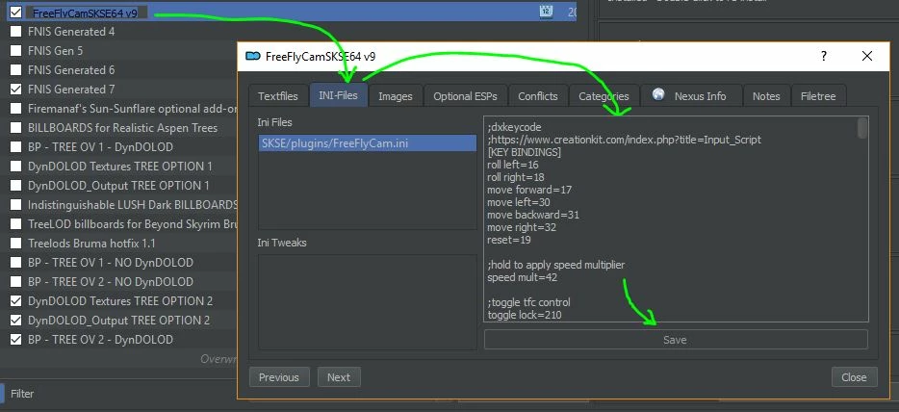Image resolution: width=899 pixels, height=412 pixels.
Task: Untick DynDOLOD Textures TREE OPTION 2 checkbox
Action: coord(16,301)
